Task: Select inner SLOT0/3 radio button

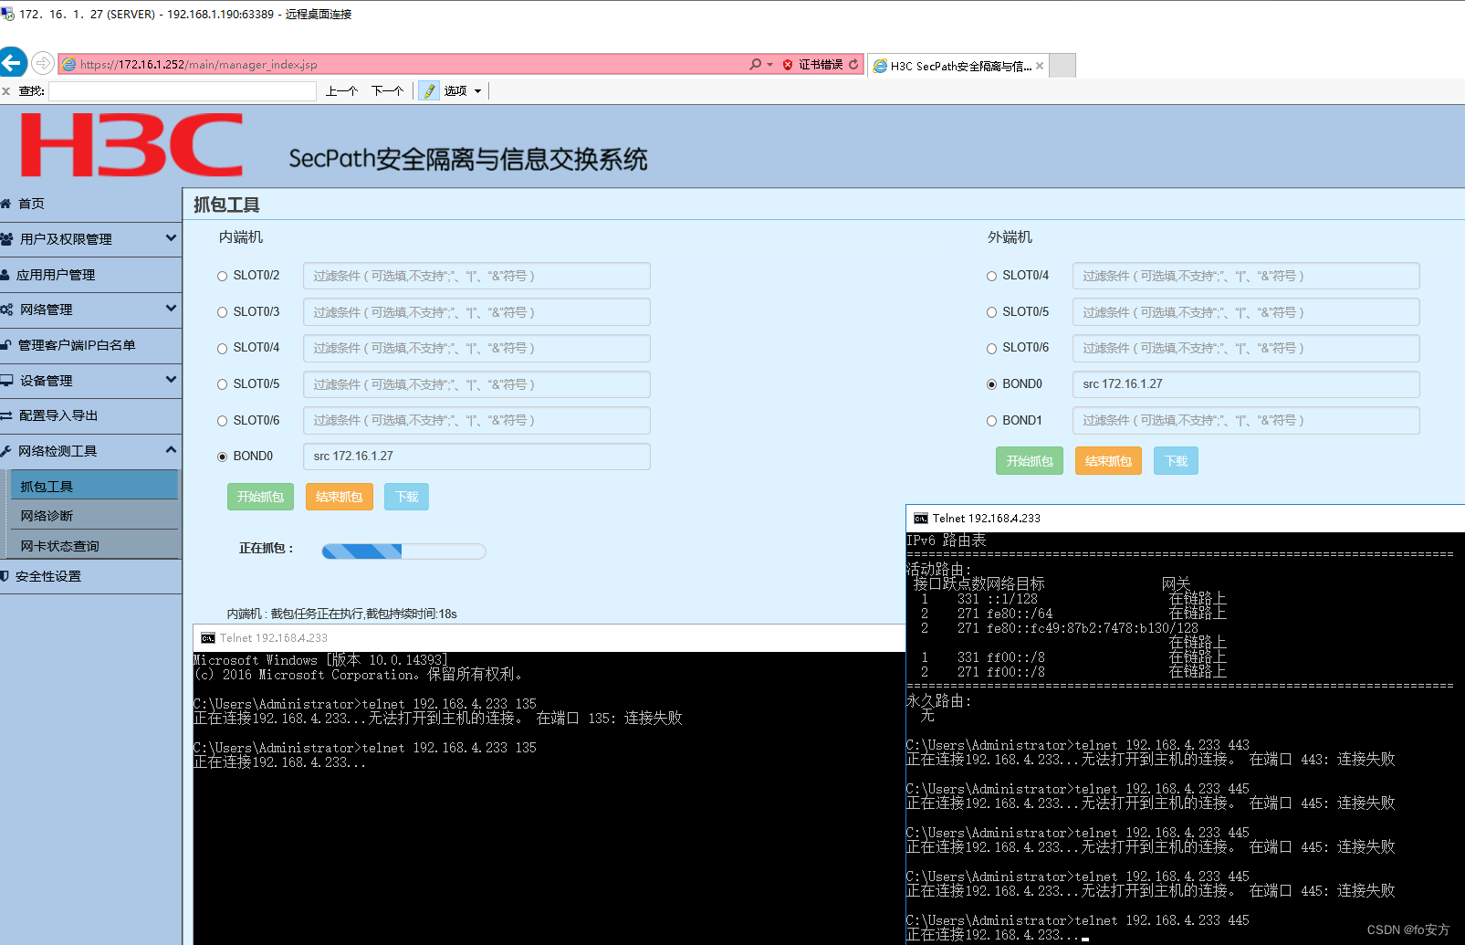Action: [222, 312]
